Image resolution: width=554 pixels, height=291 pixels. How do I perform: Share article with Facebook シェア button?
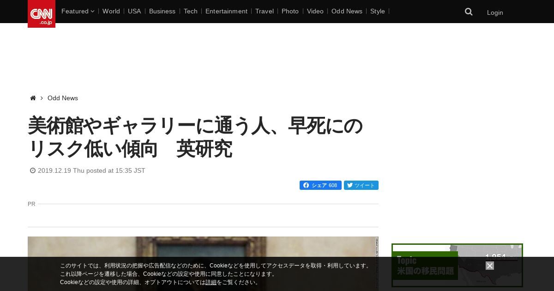tap(320, 185)
